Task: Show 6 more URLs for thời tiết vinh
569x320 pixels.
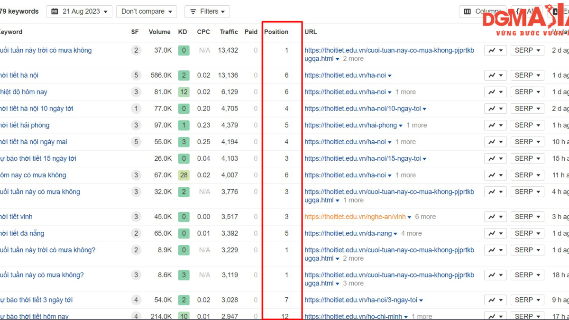Action: point(425,217)
